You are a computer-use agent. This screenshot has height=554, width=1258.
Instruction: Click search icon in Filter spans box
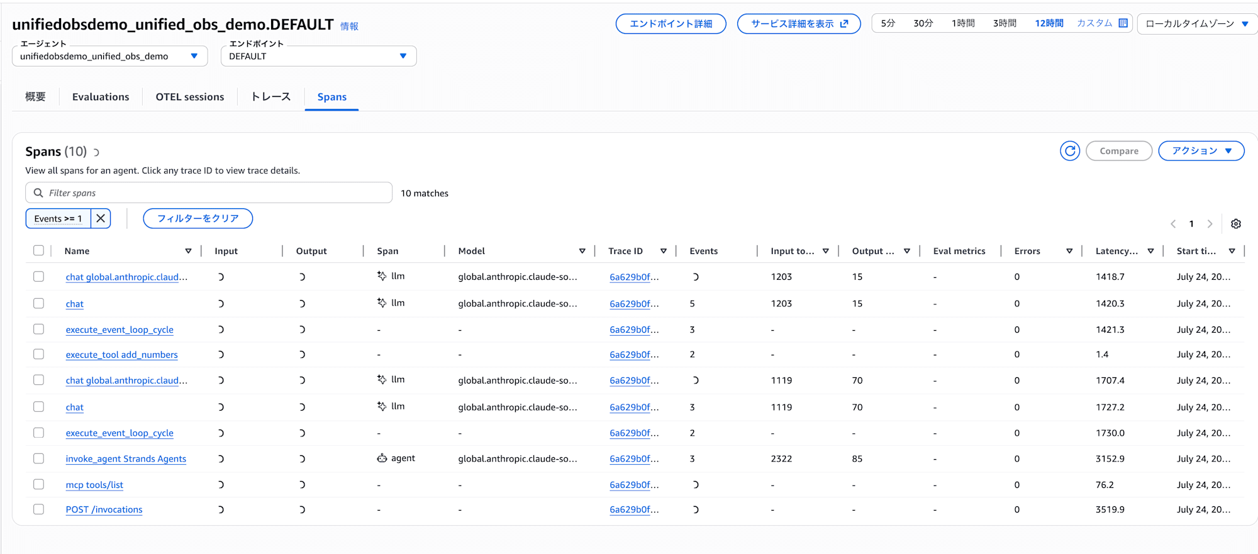(38, 193)
